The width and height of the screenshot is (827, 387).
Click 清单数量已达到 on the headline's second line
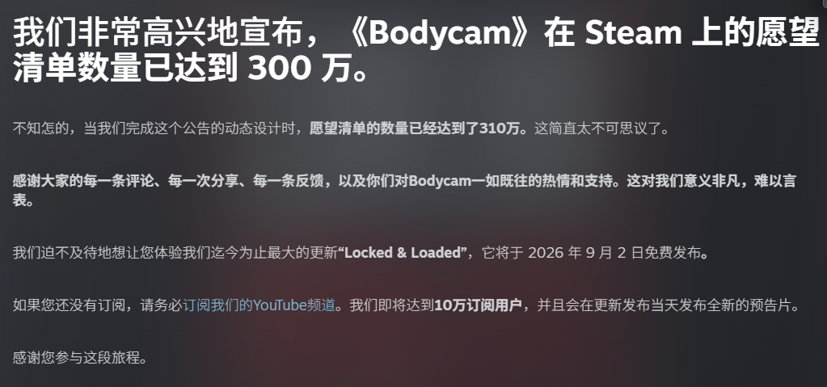point(125,68)
